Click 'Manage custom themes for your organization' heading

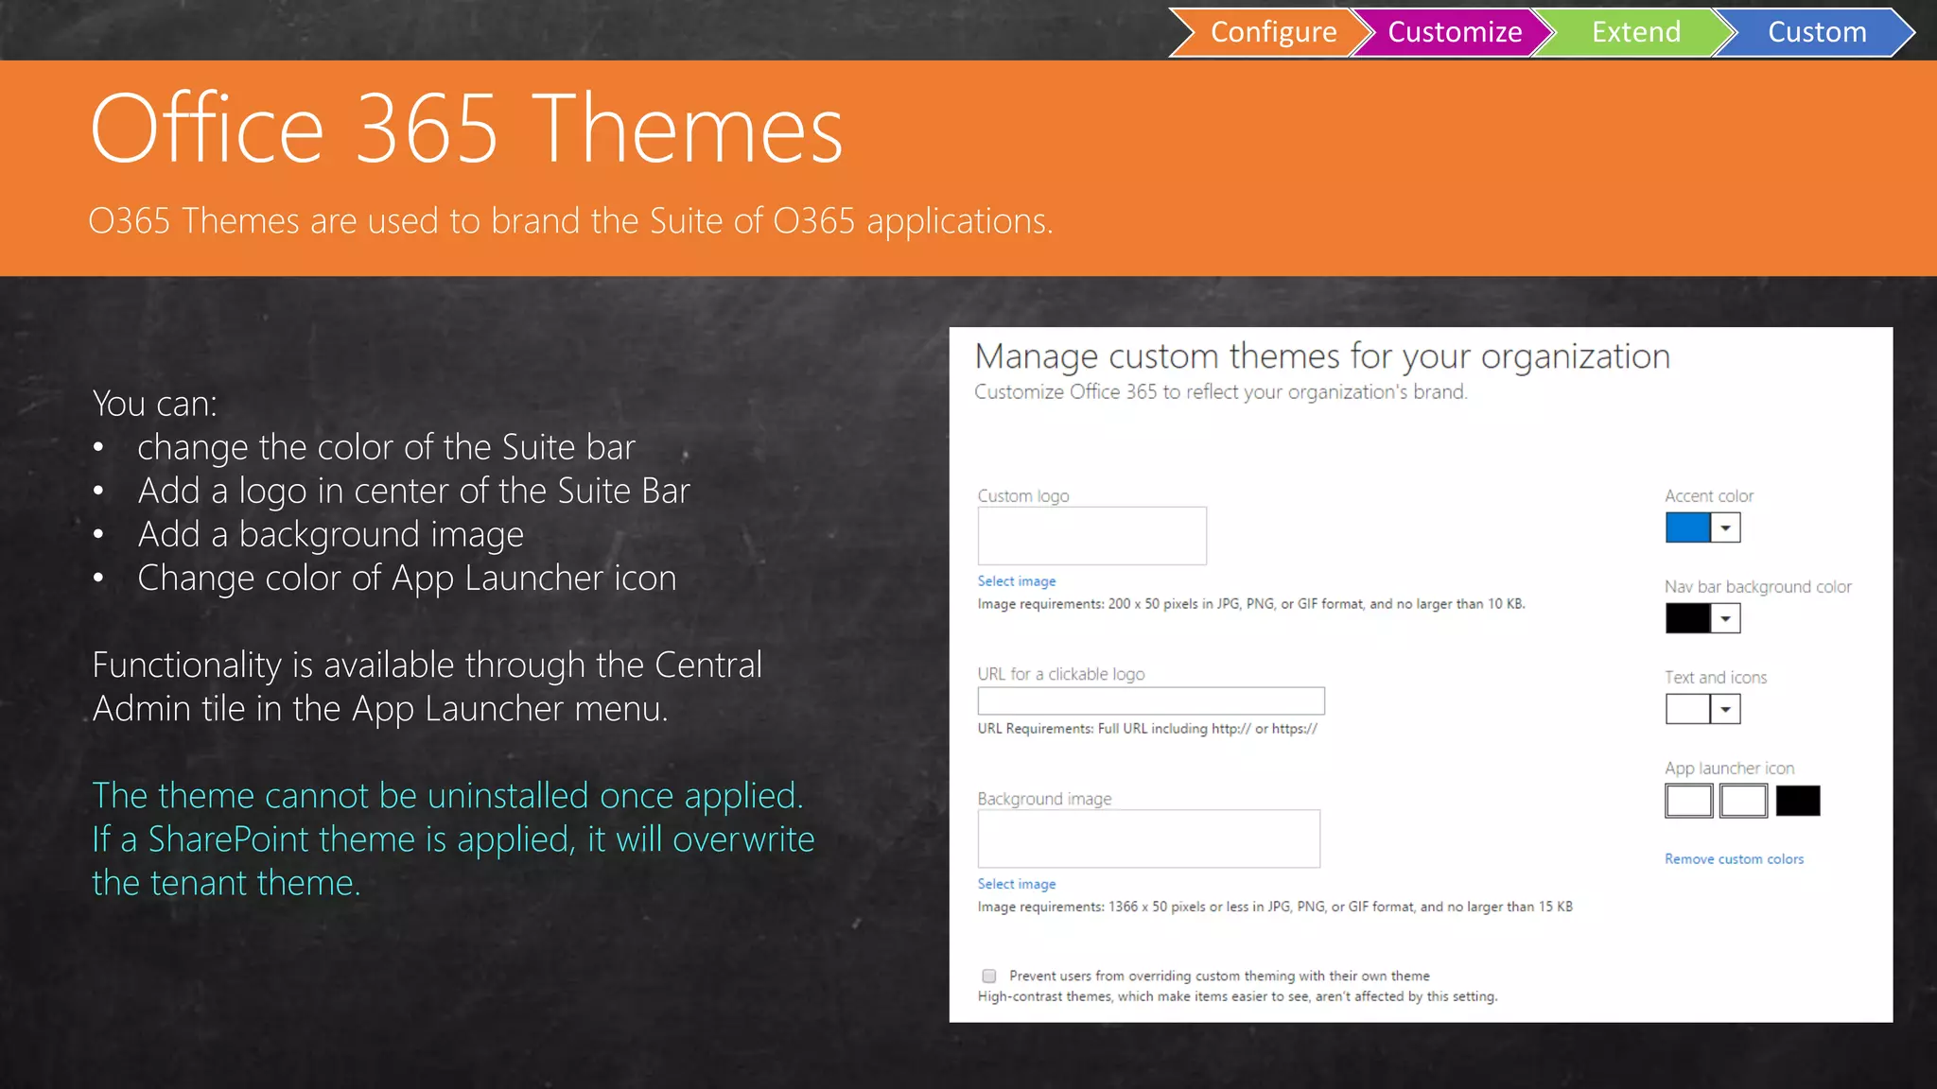[x=1322, y=356]
